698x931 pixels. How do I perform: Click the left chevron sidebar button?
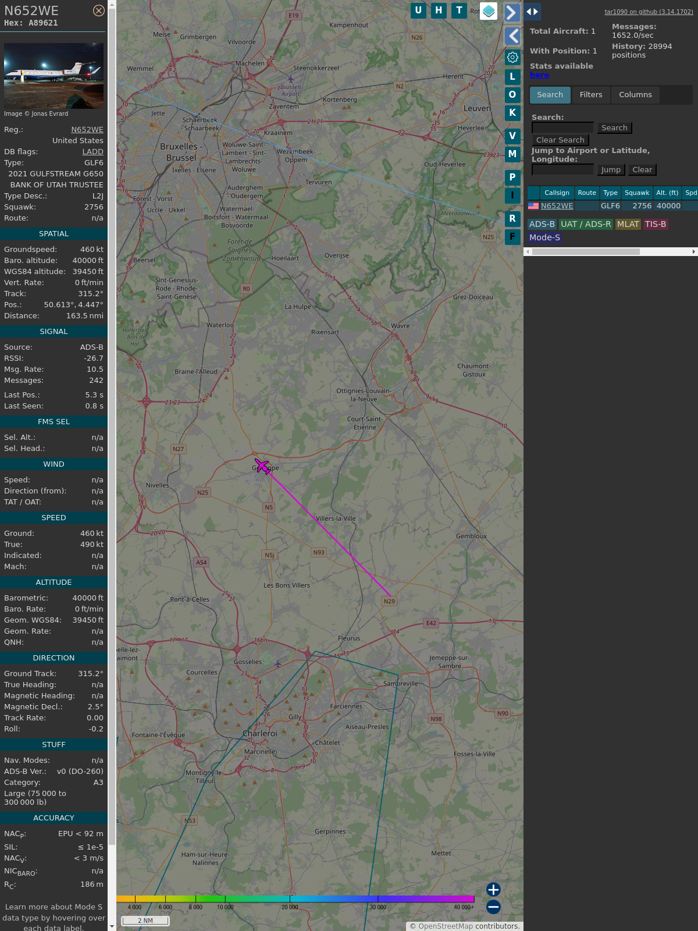point(512,36)
